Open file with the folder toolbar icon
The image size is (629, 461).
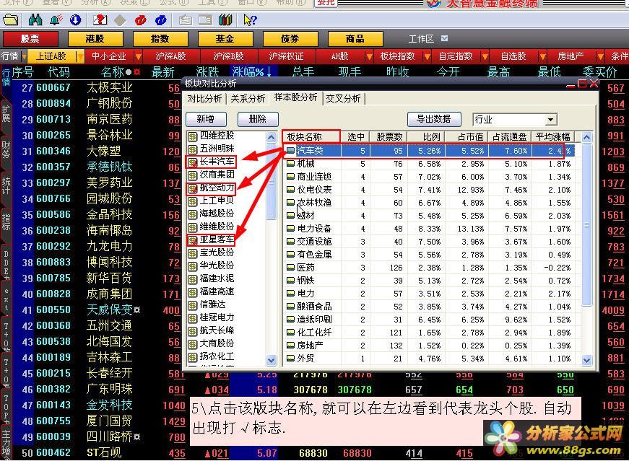10,19
